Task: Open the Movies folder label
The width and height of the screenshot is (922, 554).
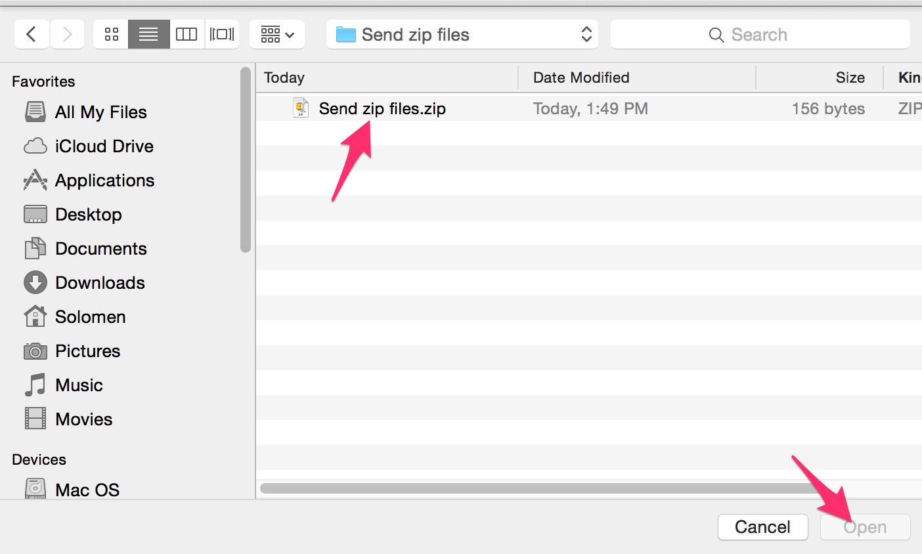Action: tap(84, 419)
